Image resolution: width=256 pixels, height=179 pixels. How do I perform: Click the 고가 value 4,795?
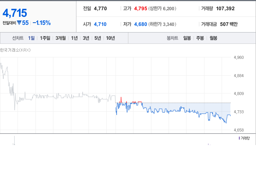point(140,8)
